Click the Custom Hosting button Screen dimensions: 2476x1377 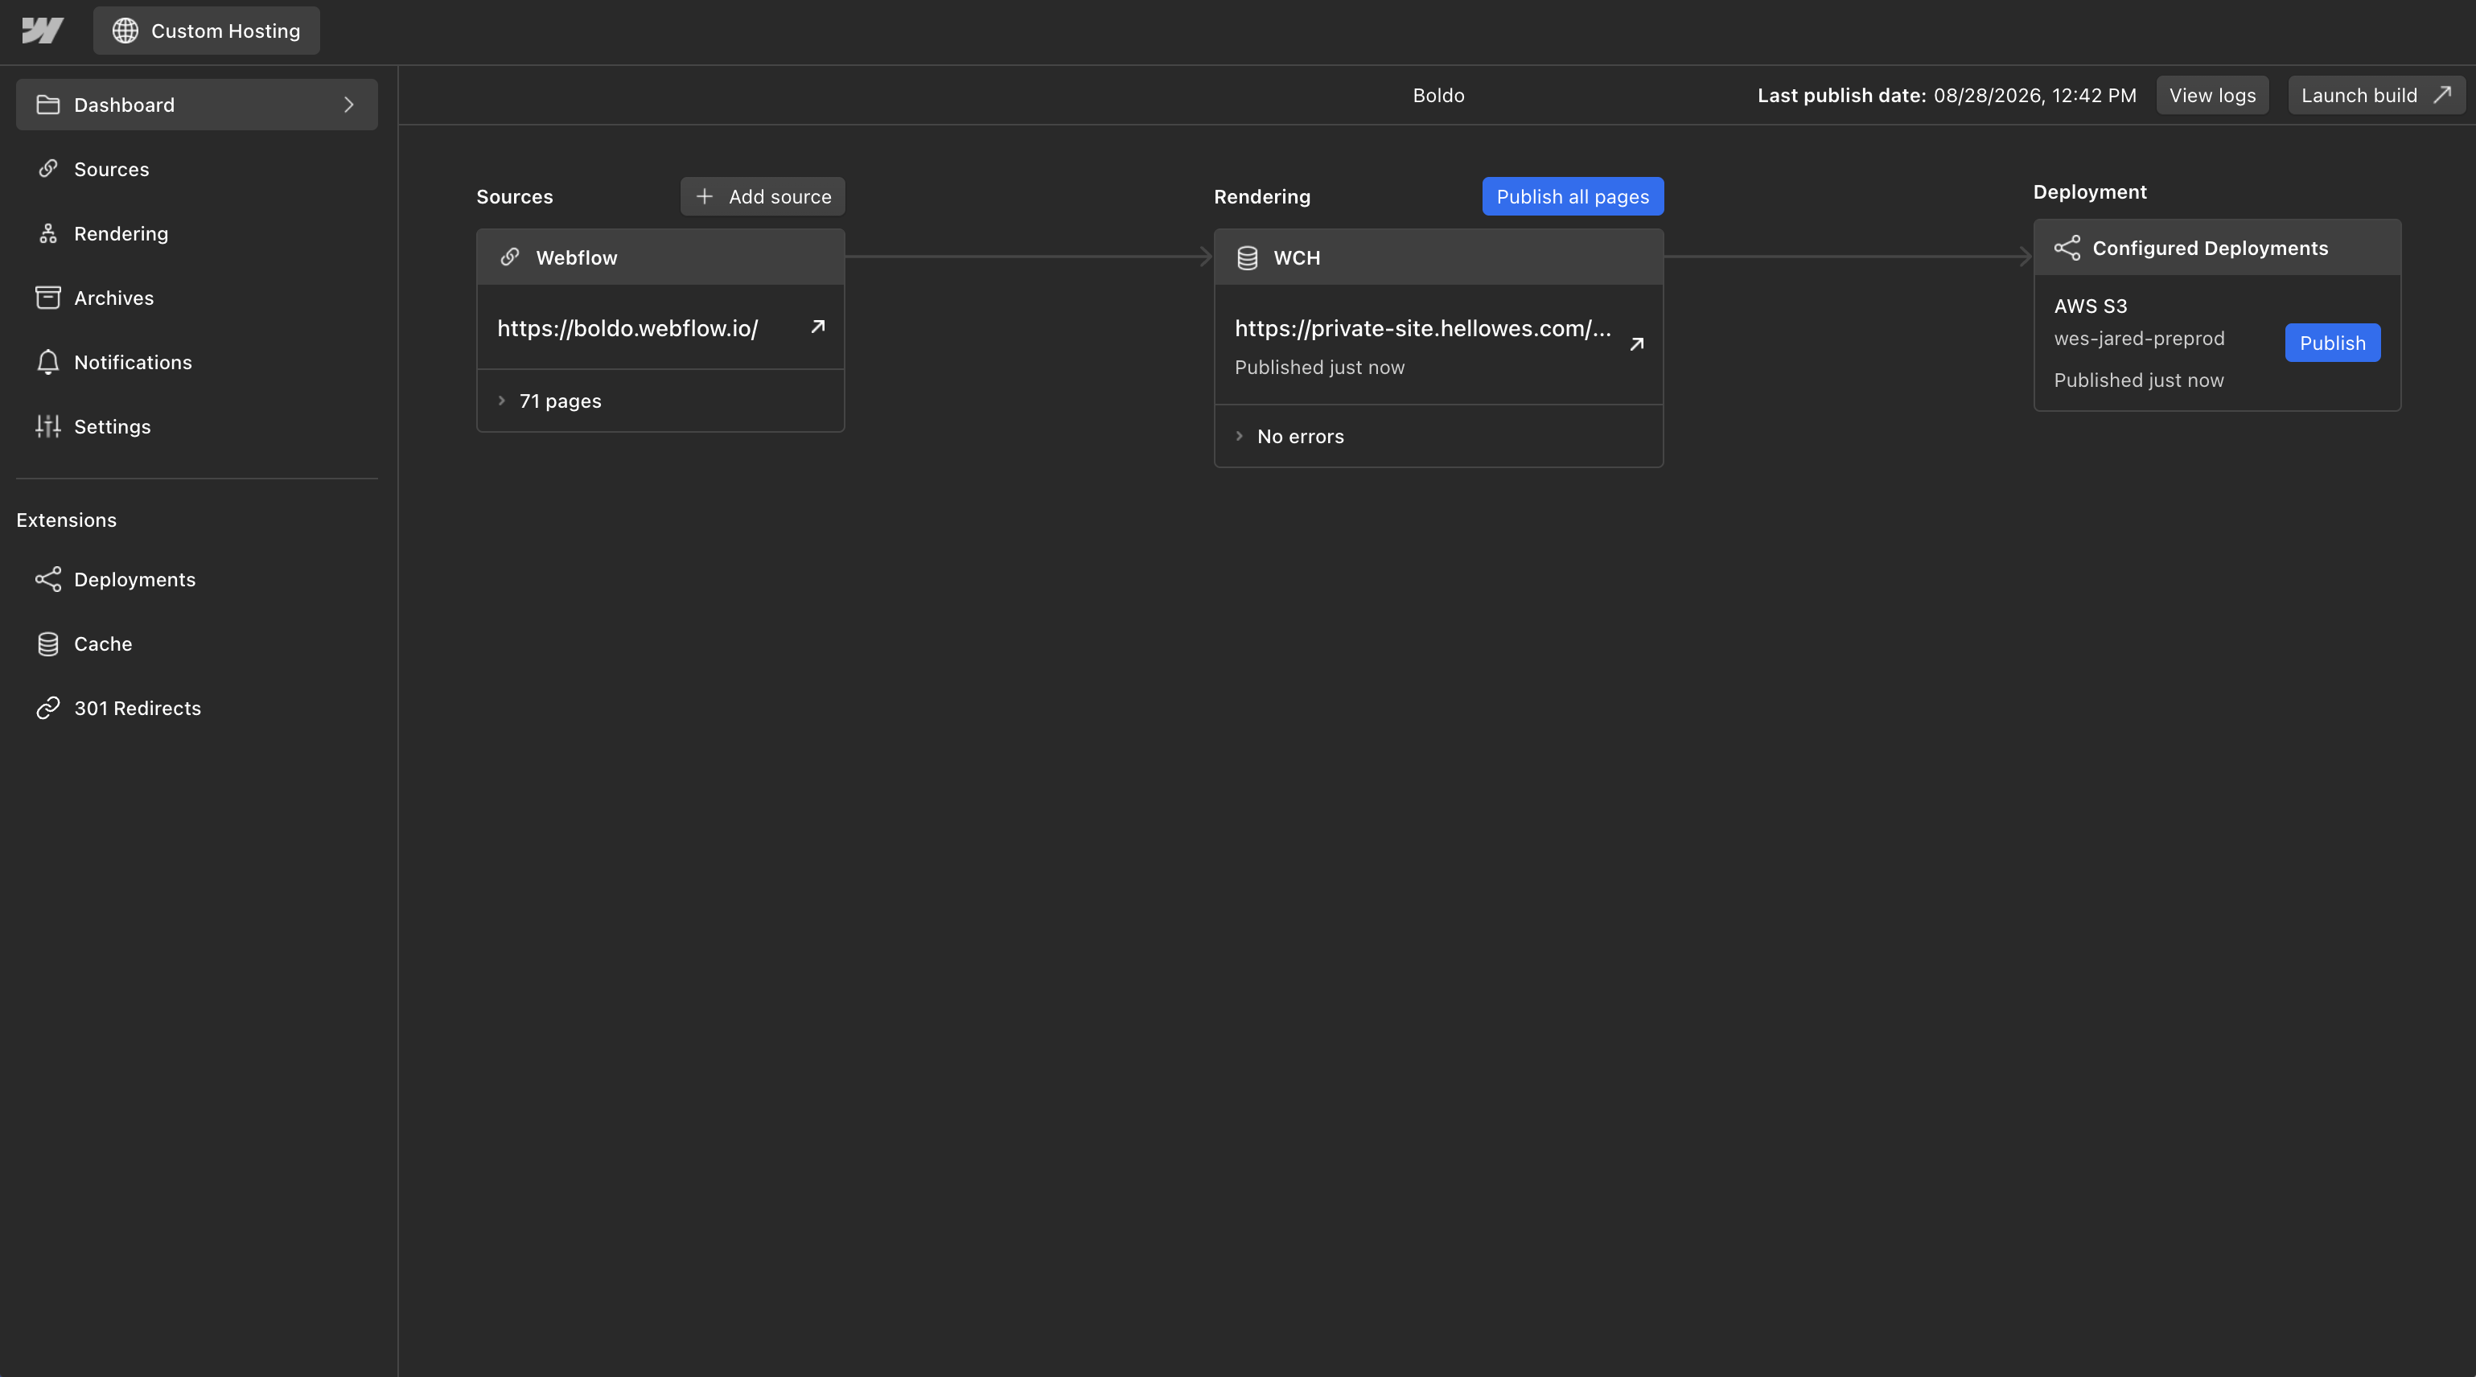coord(207,31)
